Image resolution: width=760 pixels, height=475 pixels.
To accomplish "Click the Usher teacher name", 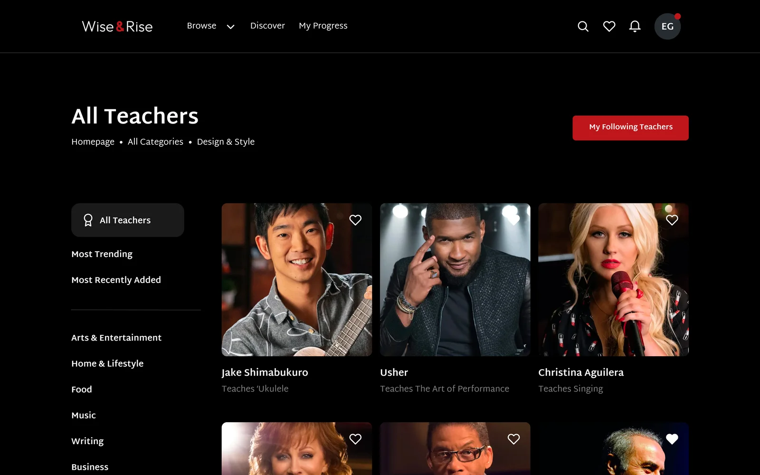I will tap(394, 372).
